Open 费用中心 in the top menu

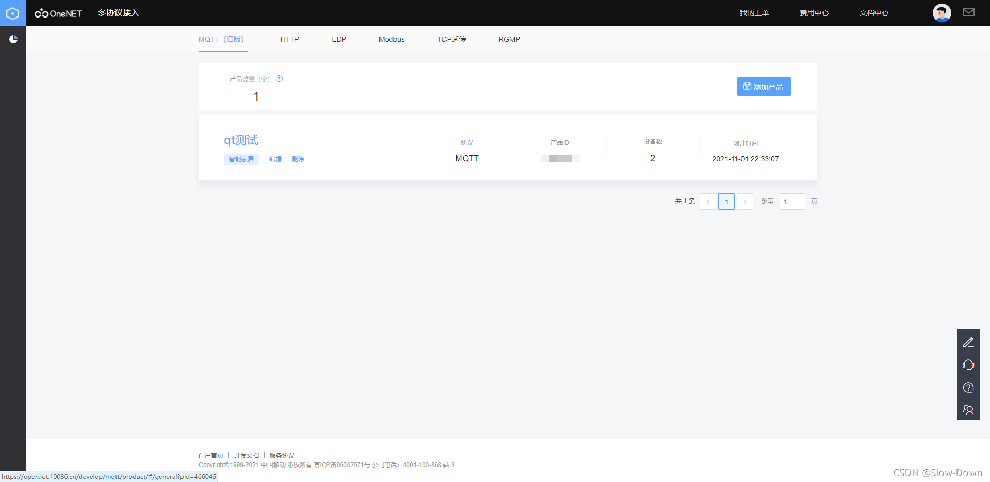[x=814, y=13]
